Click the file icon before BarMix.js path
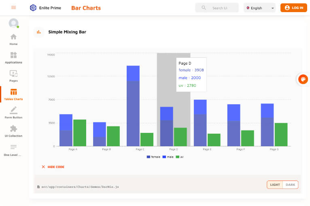 click(38, 187)
